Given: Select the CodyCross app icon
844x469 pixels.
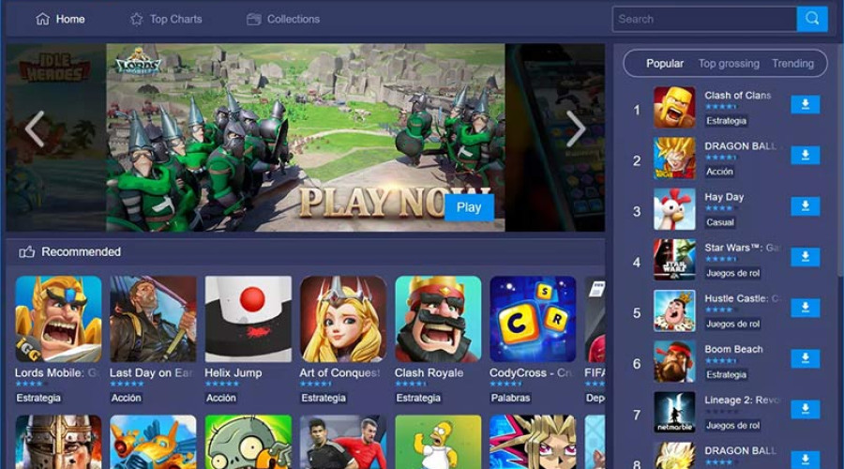Looking at the screenshot, I should [533, 319].
